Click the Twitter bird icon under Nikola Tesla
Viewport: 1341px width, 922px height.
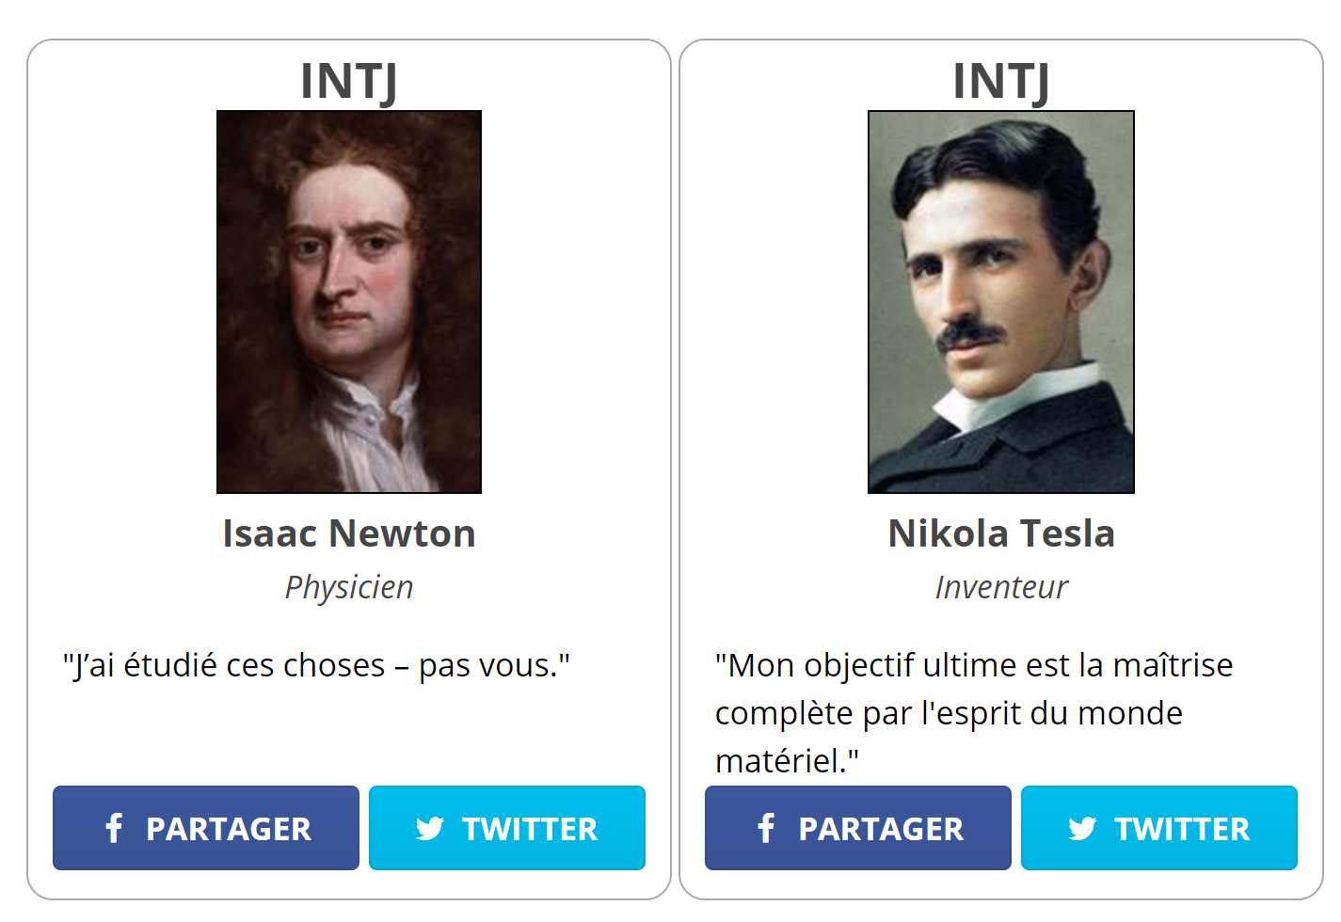coord(1082,829)
